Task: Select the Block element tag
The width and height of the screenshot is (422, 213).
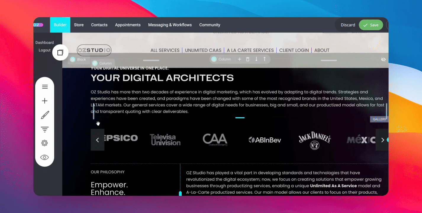Action: (78, 59)
